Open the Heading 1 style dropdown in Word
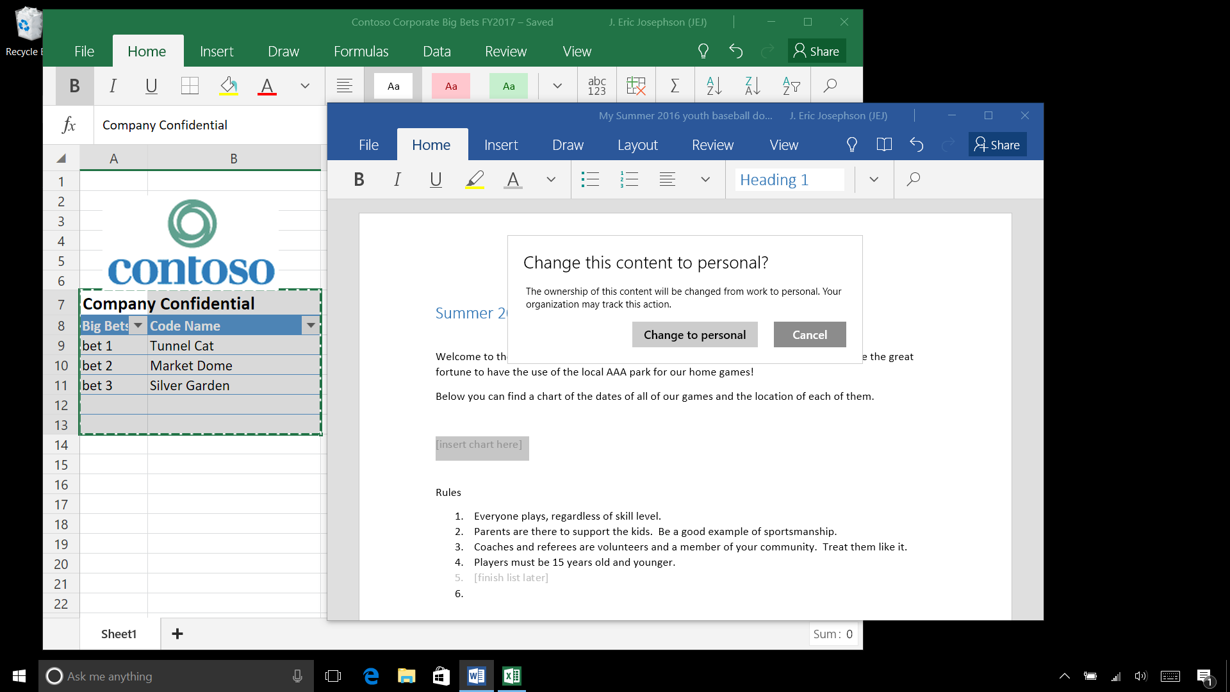The width and height of the screenshot is (1230, 692). pyautogui.click(x=874, y=179)
